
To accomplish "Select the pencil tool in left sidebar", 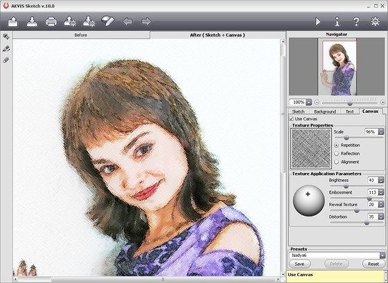I will [6, 48].
